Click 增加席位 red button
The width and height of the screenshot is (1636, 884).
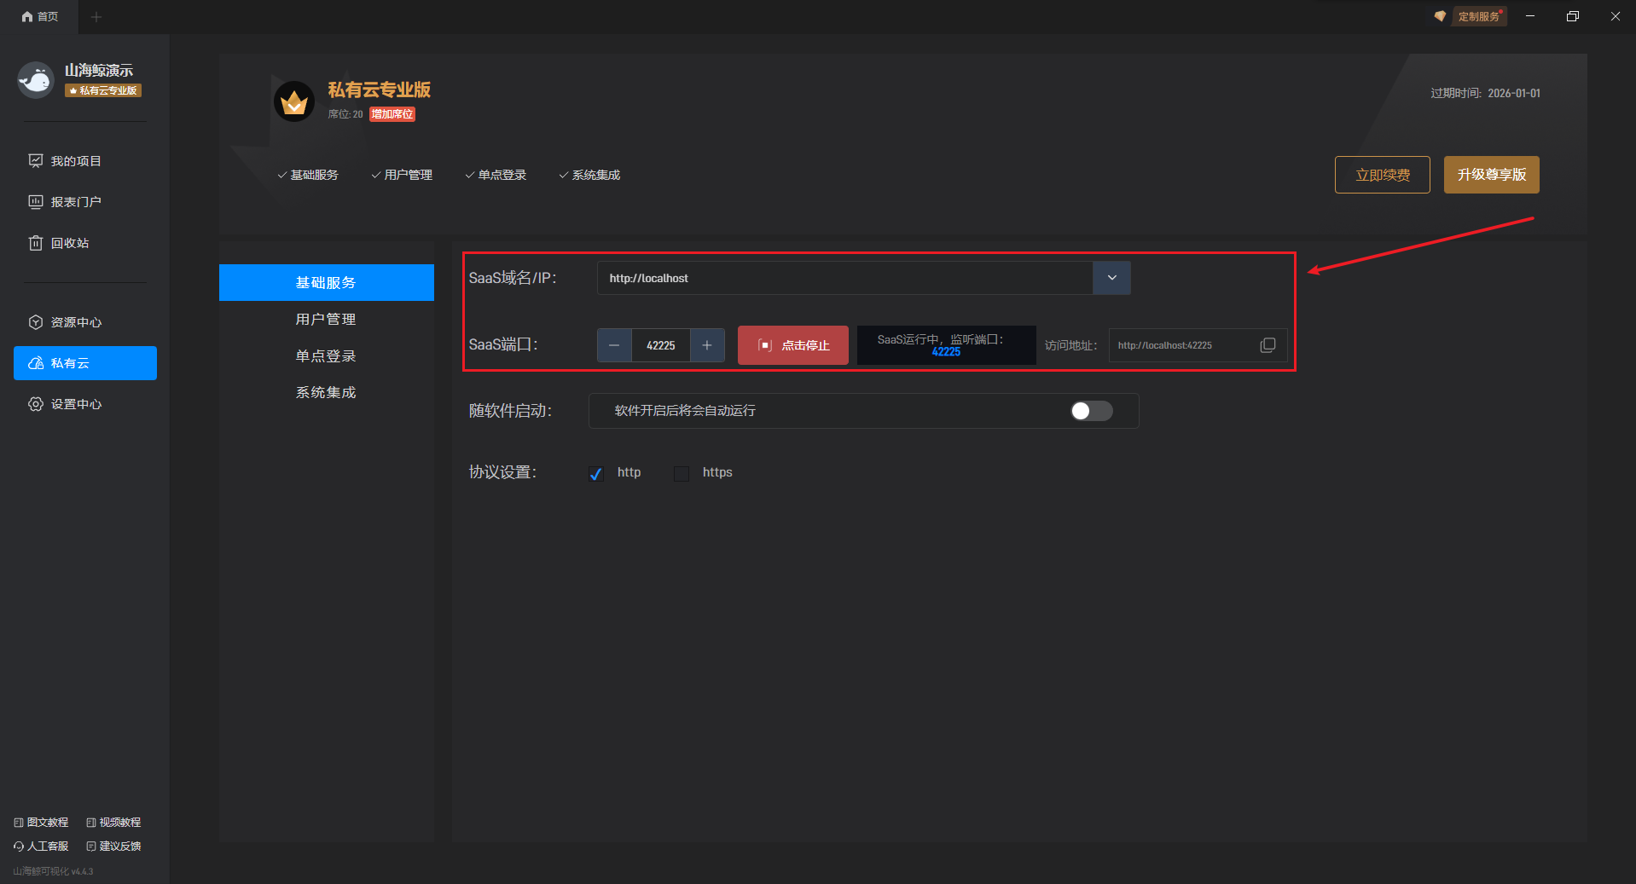(x=392, y=114)
